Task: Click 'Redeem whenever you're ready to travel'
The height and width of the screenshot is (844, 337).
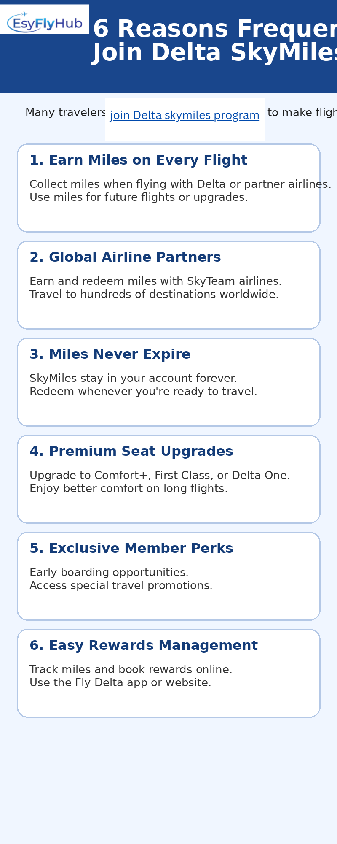Action: pyautogui.click(x=143, y=392)
